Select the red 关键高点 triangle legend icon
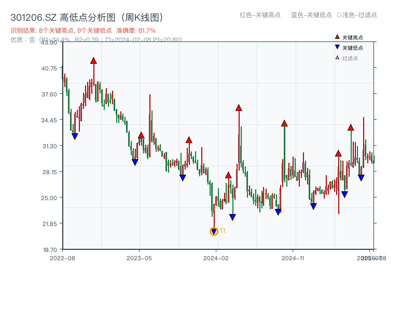This screenshot has height=311, width=415. [x=336, y=36]
